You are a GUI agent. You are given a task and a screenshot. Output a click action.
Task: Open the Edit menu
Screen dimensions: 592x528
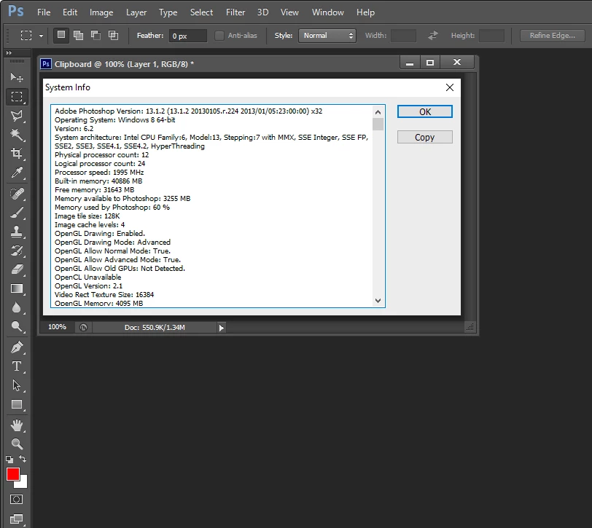click(x=70, y=12)
